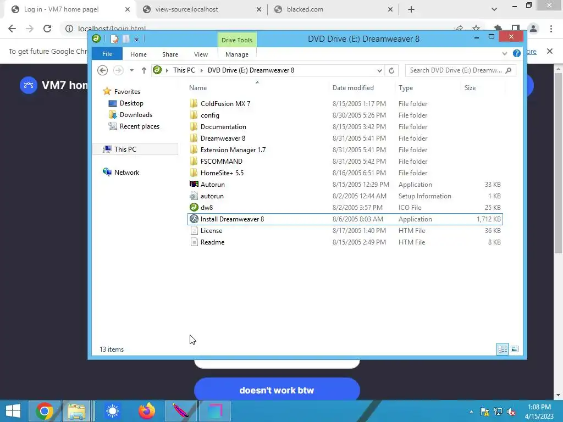Screen dimensions: 563x422
Task: Select Network in navigation pane
Action: tap(126, 172)
